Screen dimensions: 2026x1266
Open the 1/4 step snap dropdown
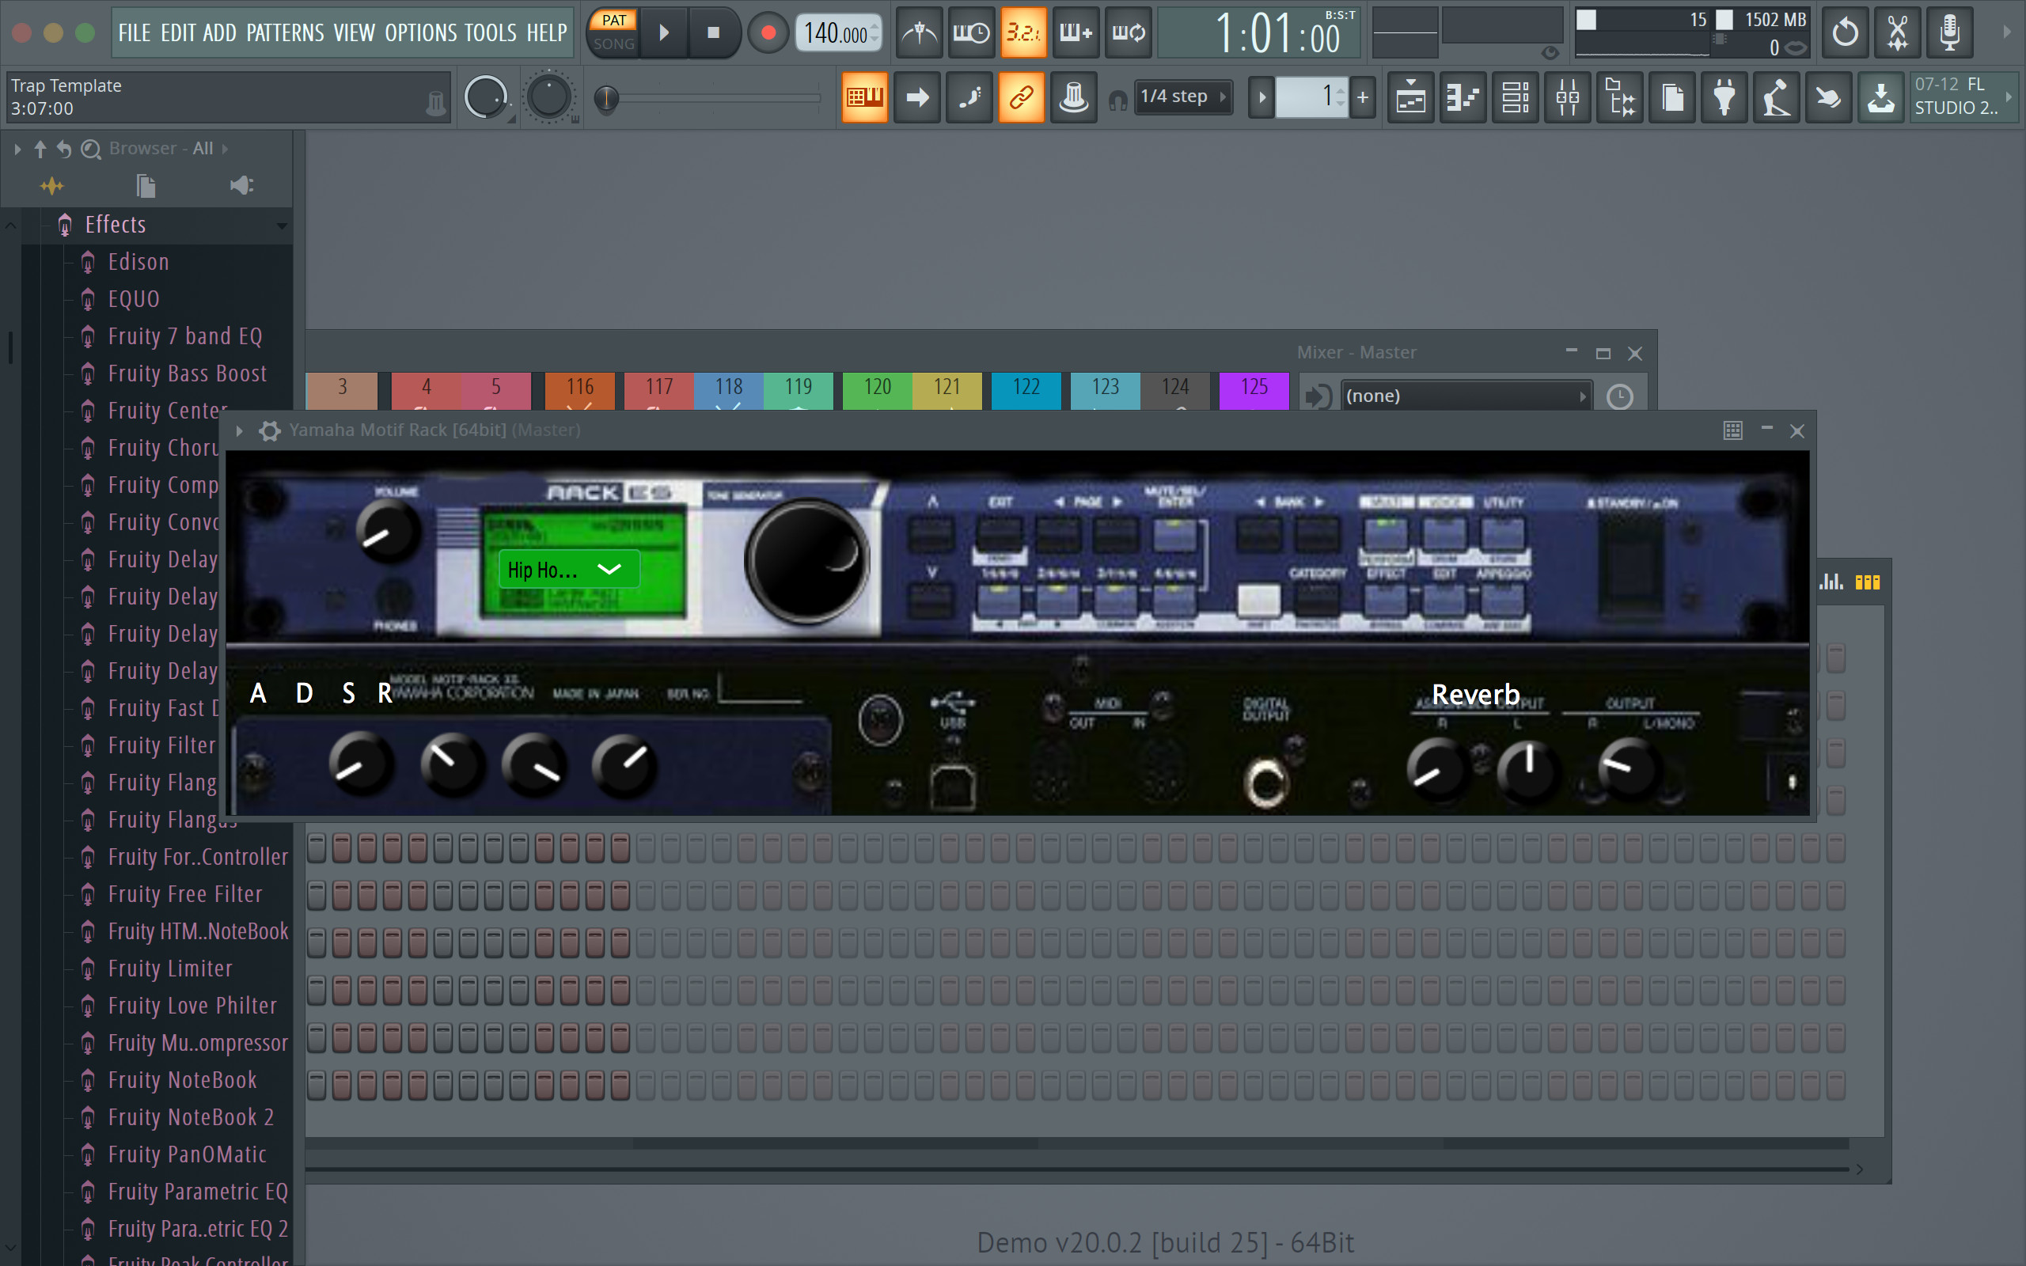click(x=1183, y=97)
